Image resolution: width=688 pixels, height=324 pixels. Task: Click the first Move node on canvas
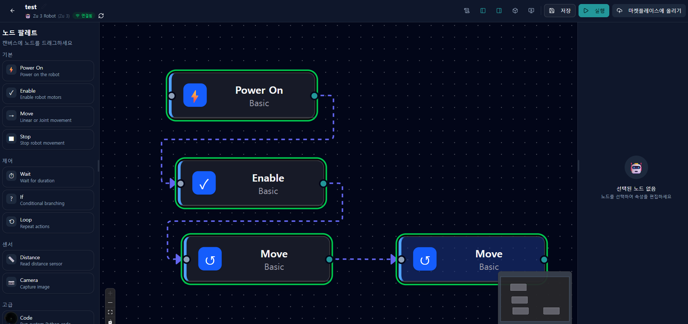click(257, 259)
